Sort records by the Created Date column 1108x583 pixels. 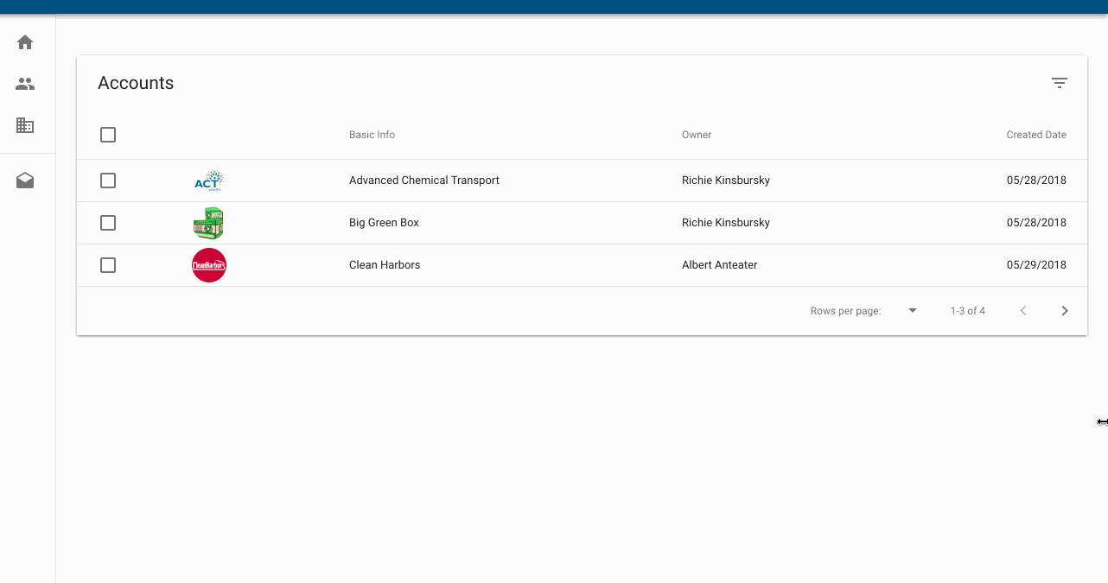click(x=1036, y=135)
